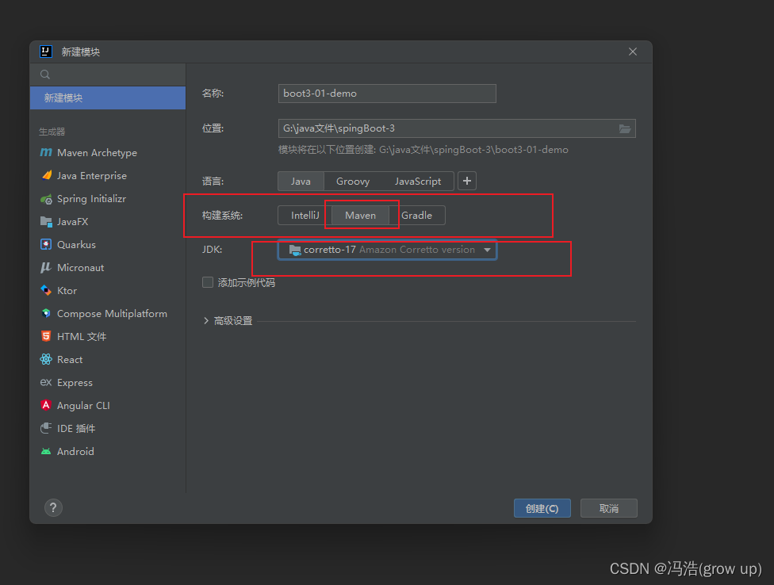Add another language with the plus button

point(467,181)
